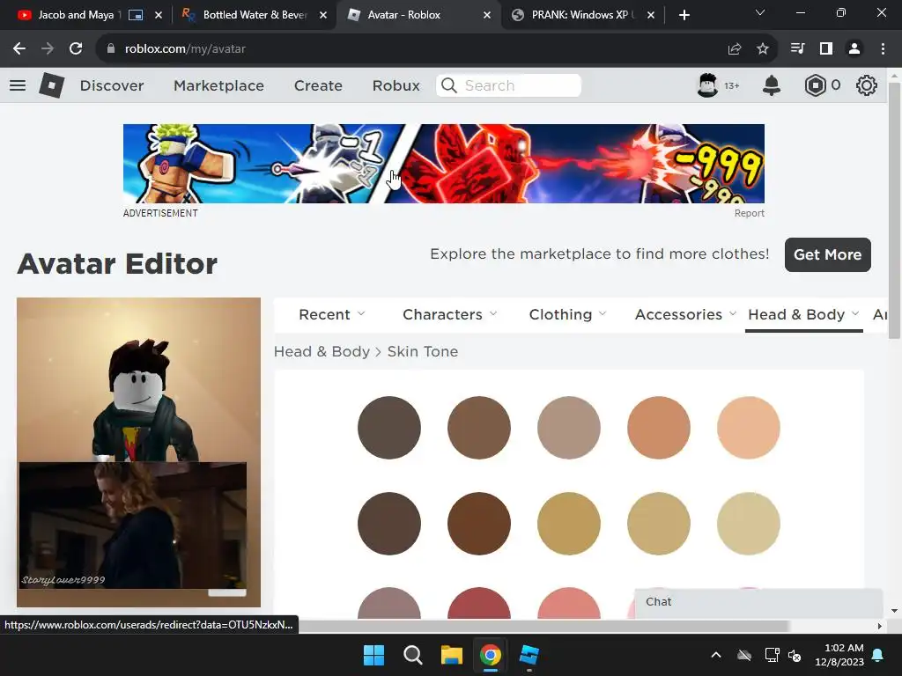Click the picture-in-picture icon on YouTube tab

point(136,15)
